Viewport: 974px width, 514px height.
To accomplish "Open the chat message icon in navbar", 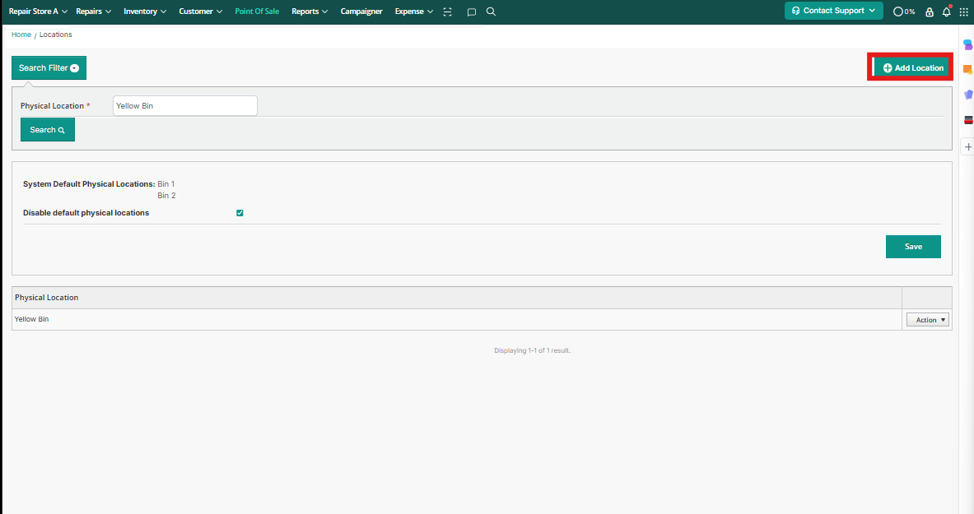I will [471, 12].
